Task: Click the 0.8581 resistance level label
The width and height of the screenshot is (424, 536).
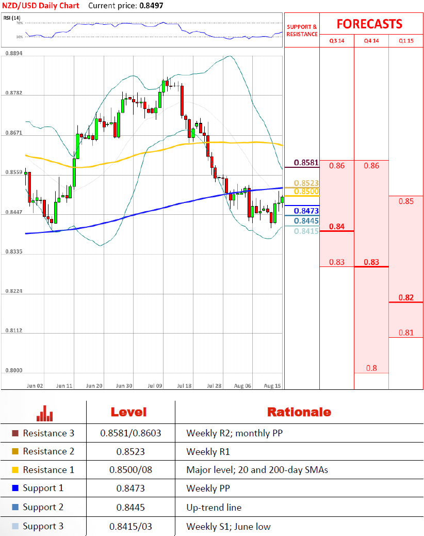Action: [x=306, y=162]
